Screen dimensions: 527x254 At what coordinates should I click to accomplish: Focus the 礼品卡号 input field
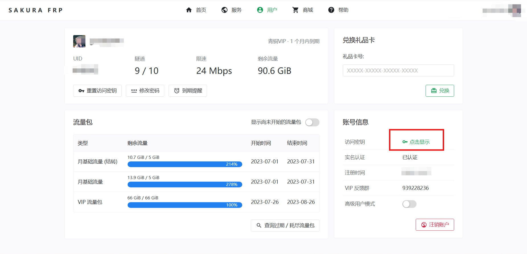tap(398, 70)
